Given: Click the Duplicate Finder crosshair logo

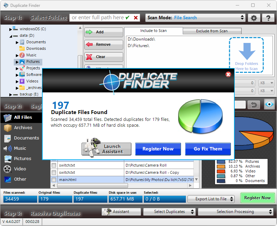Looking at the screenshot, I should coord(111,82).
